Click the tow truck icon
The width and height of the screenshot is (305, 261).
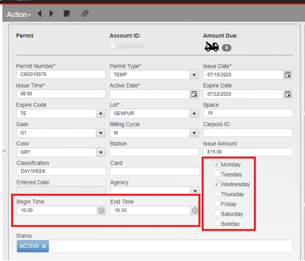211,47
